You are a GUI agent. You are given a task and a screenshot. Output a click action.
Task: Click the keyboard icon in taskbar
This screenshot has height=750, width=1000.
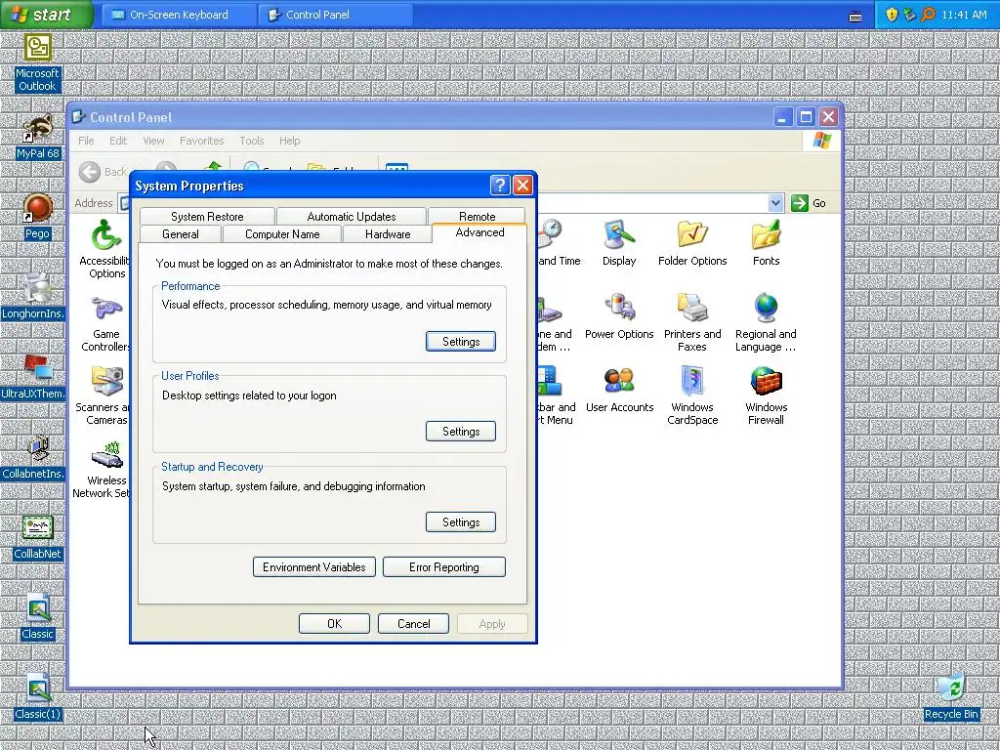click(x=855, y=17)
